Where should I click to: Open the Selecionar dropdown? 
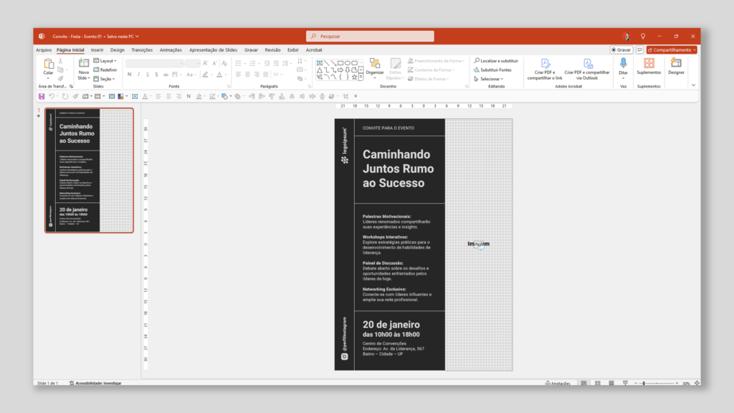489,79
